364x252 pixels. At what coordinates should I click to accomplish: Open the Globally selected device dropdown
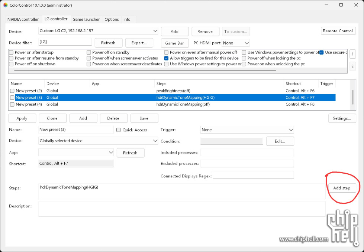(98, 141)
